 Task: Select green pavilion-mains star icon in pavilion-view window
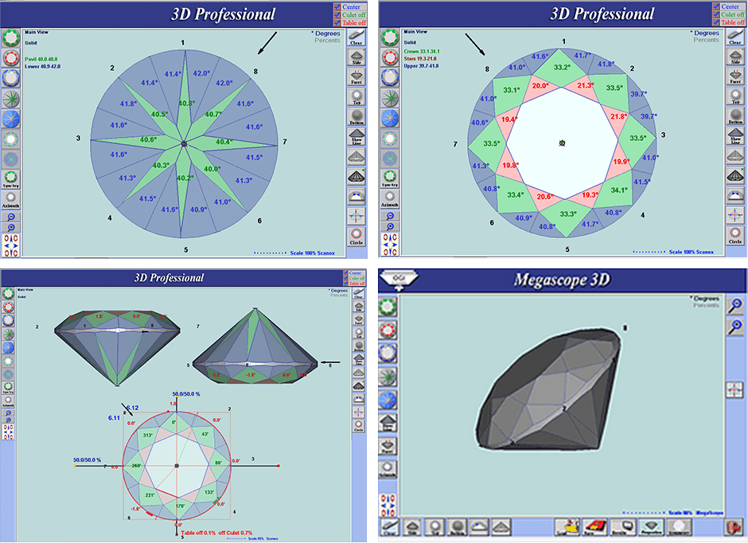[10, 99]
